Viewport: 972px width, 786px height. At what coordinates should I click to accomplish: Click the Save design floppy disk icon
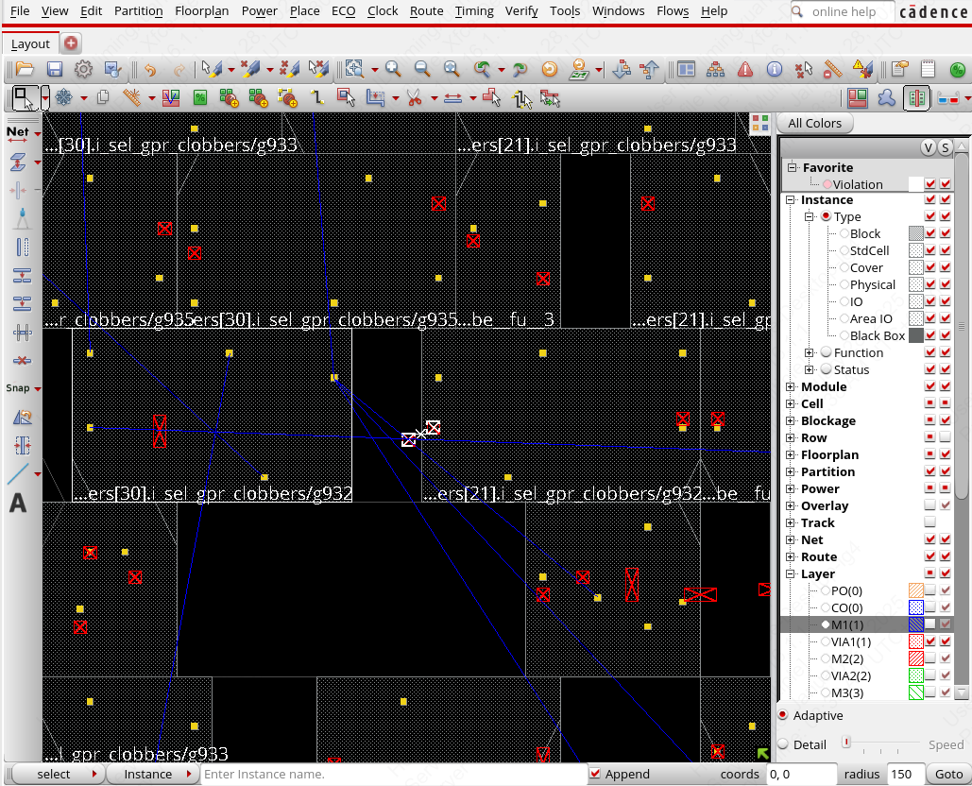(54, 69)
